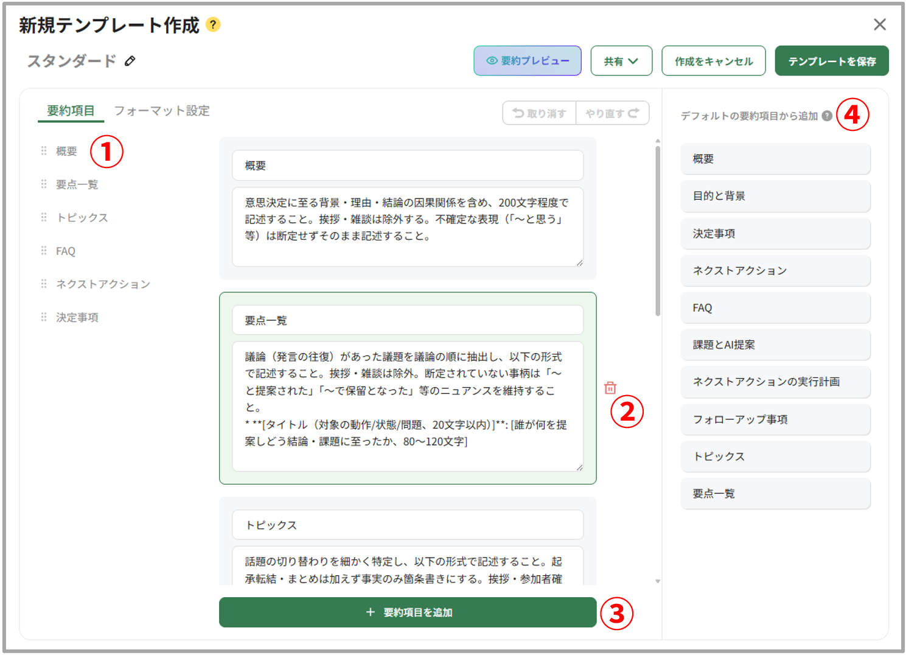This screenshot has height=655, width=906.
Task: Toggle the 要約プレビュー eye button
Action: [528, 61]
